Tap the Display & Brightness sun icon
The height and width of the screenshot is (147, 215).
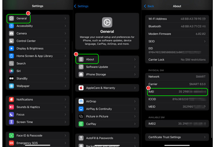click(11, 48)
